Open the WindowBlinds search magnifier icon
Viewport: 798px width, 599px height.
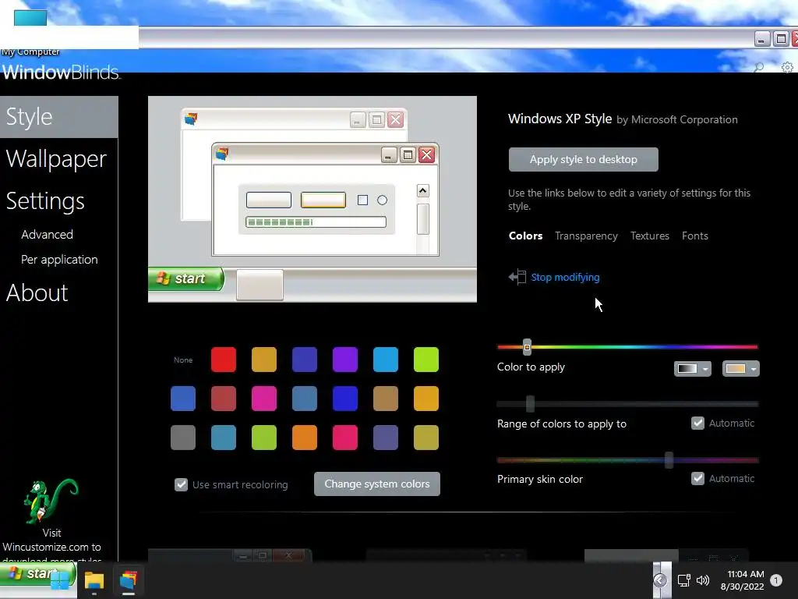759,67
